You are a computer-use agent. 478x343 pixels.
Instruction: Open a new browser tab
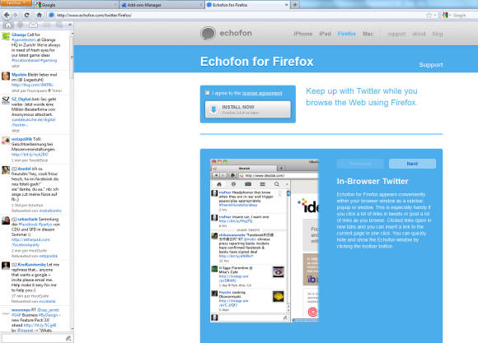295,5
